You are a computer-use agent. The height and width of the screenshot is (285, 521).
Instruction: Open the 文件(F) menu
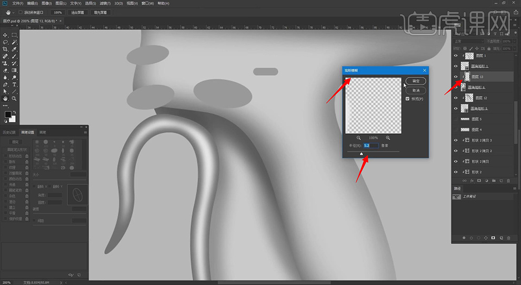[x=17, y=3]
